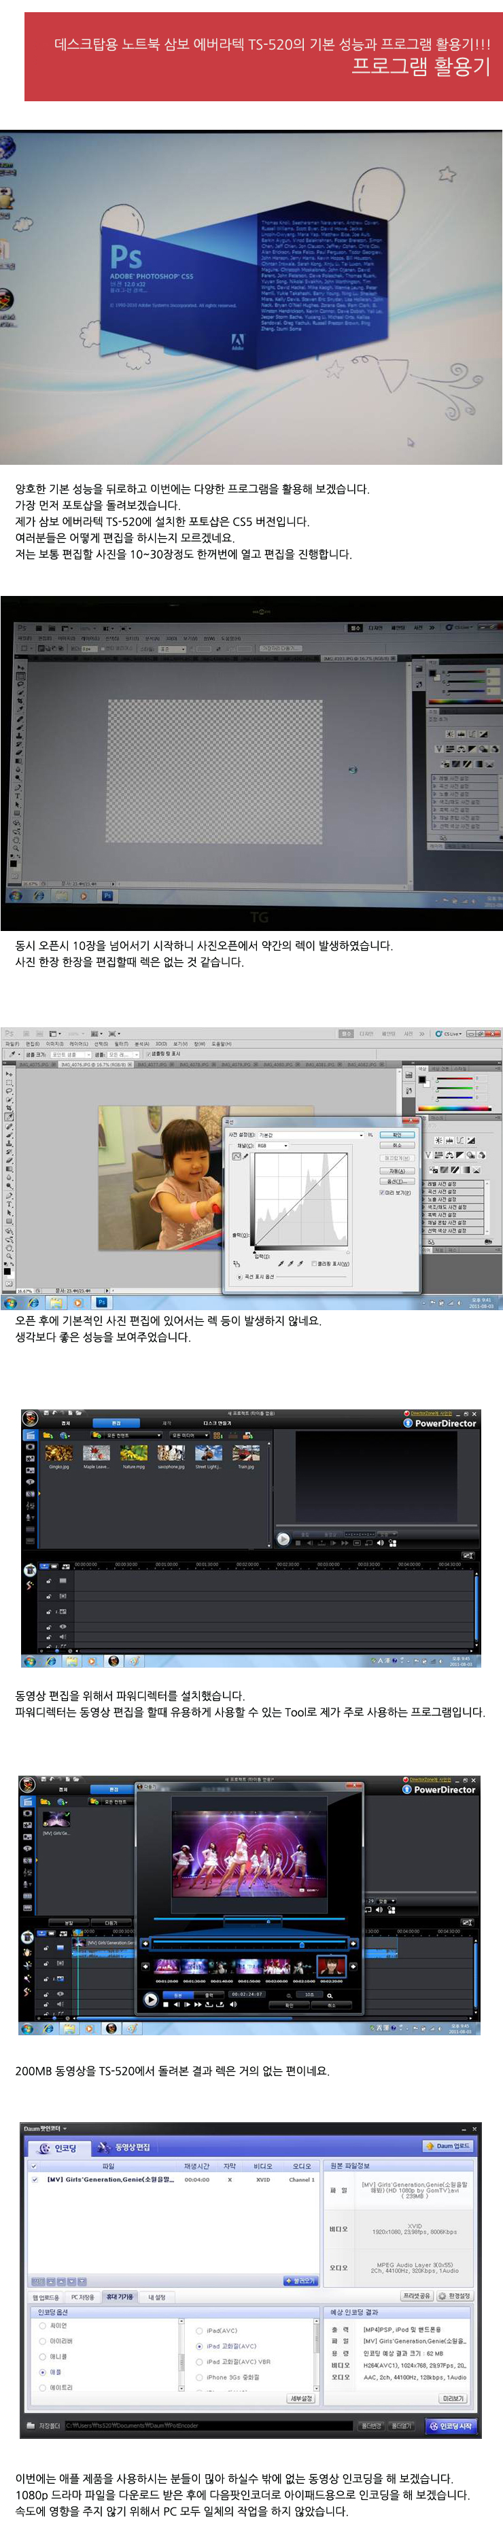
Task: Click on-image adjustment hand icon in Curves dialog
Action: [237, 1263]
